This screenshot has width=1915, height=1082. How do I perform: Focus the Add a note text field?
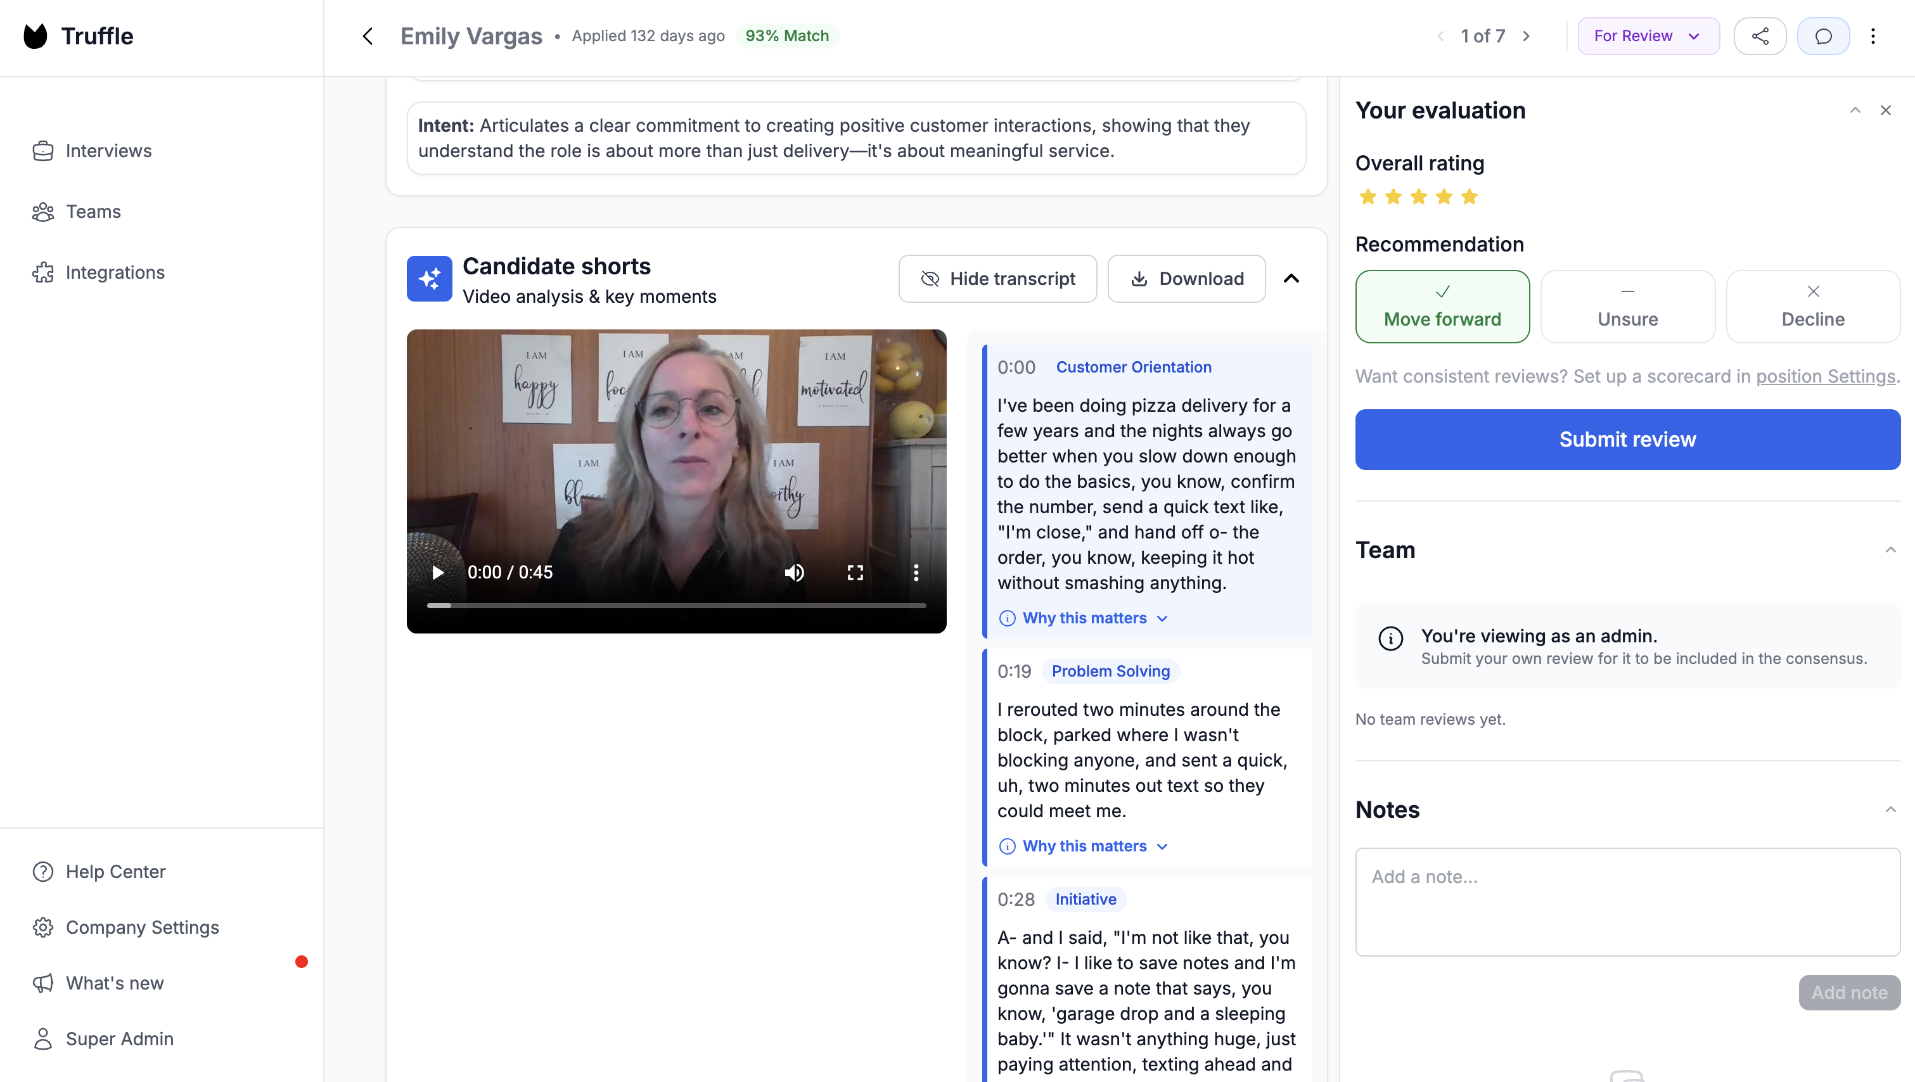pos(1627,901)
